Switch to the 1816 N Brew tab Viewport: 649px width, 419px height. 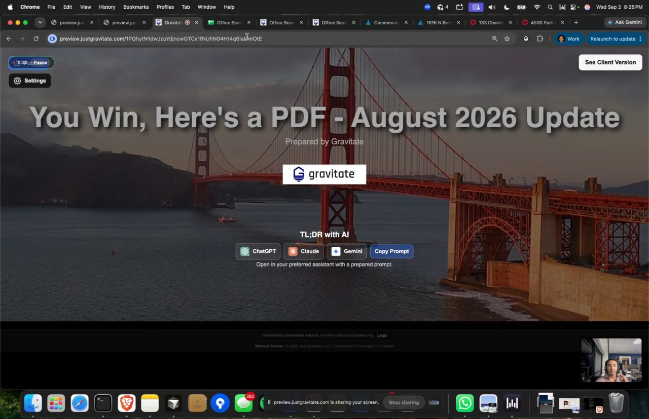[x=439, y=22]
